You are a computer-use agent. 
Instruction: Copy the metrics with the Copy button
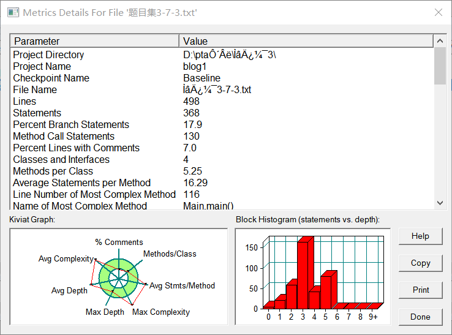[x=420, y=263]
